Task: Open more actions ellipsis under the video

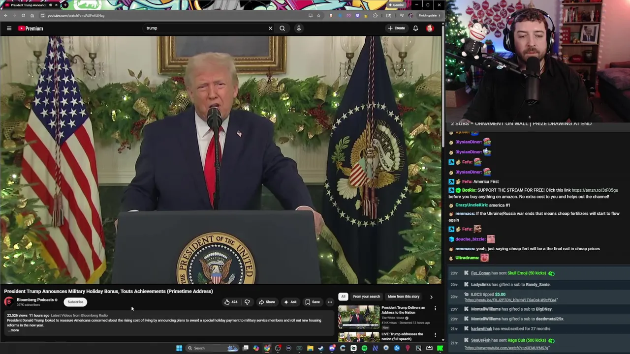Action: point(330,302)
